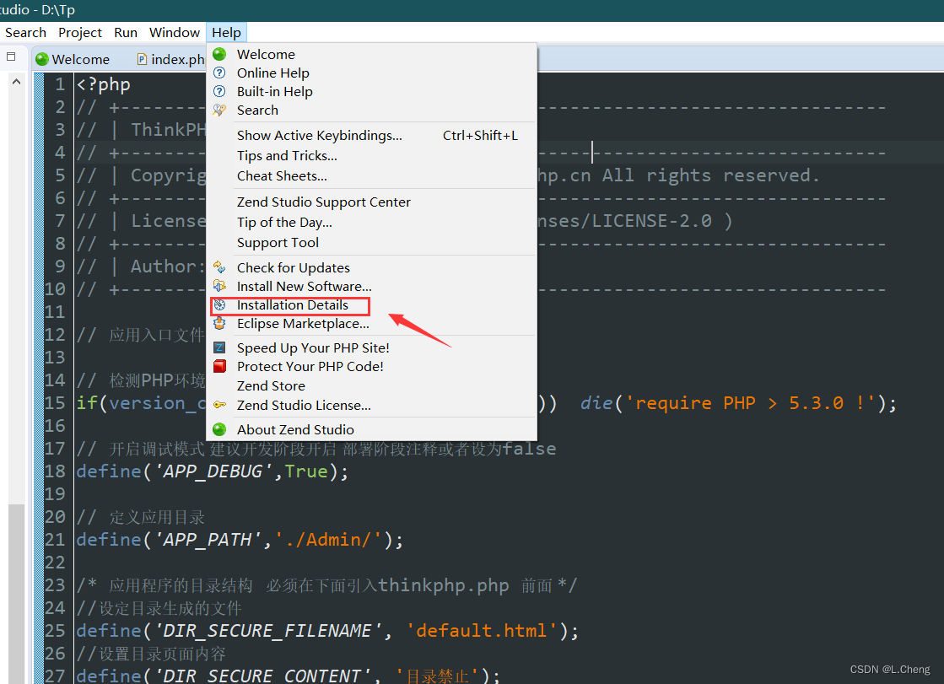Open the highlighted "Installation Details" entry
944x684 pixels.
[x=289, y=304]
